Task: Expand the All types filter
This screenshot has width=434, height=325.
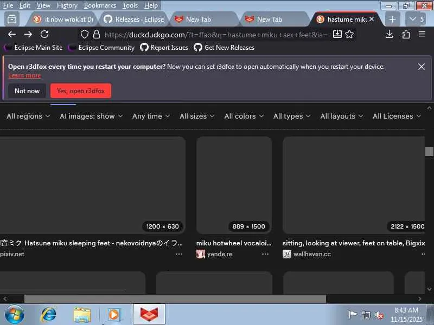Action: coord(292,116)
